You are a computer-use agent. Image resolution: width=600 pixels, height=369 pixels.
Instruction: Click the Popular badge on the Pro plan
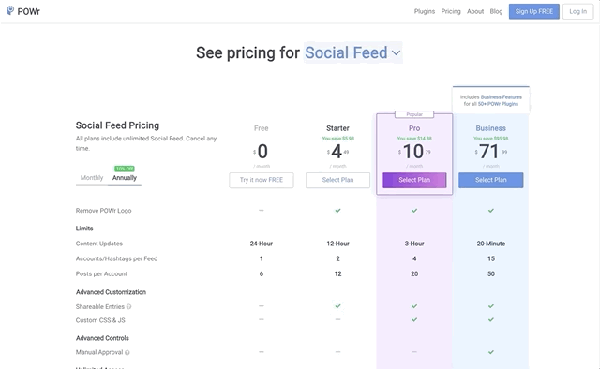(x=414, y=114)
